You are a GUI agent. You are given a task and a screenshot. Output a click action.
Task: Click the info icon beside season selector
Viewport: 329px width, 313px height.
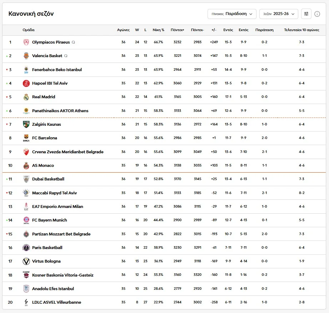(x=318, y=14)
